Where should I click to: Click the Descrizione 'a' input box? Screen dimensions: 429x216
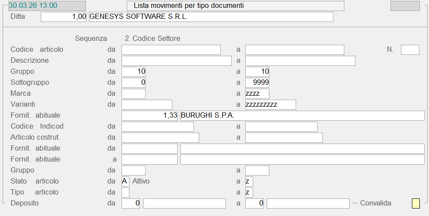coord(300,61)
